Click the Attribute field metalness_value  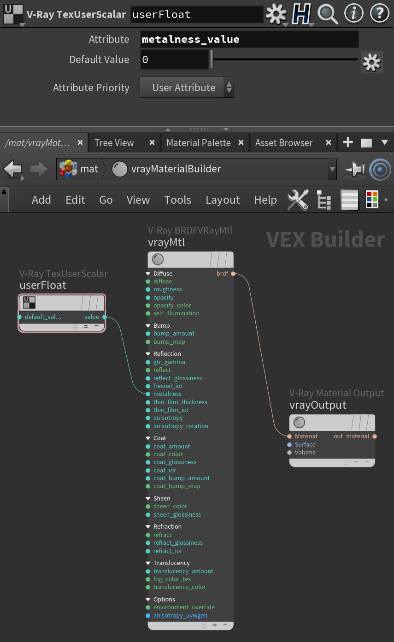(x=249, y=39)
